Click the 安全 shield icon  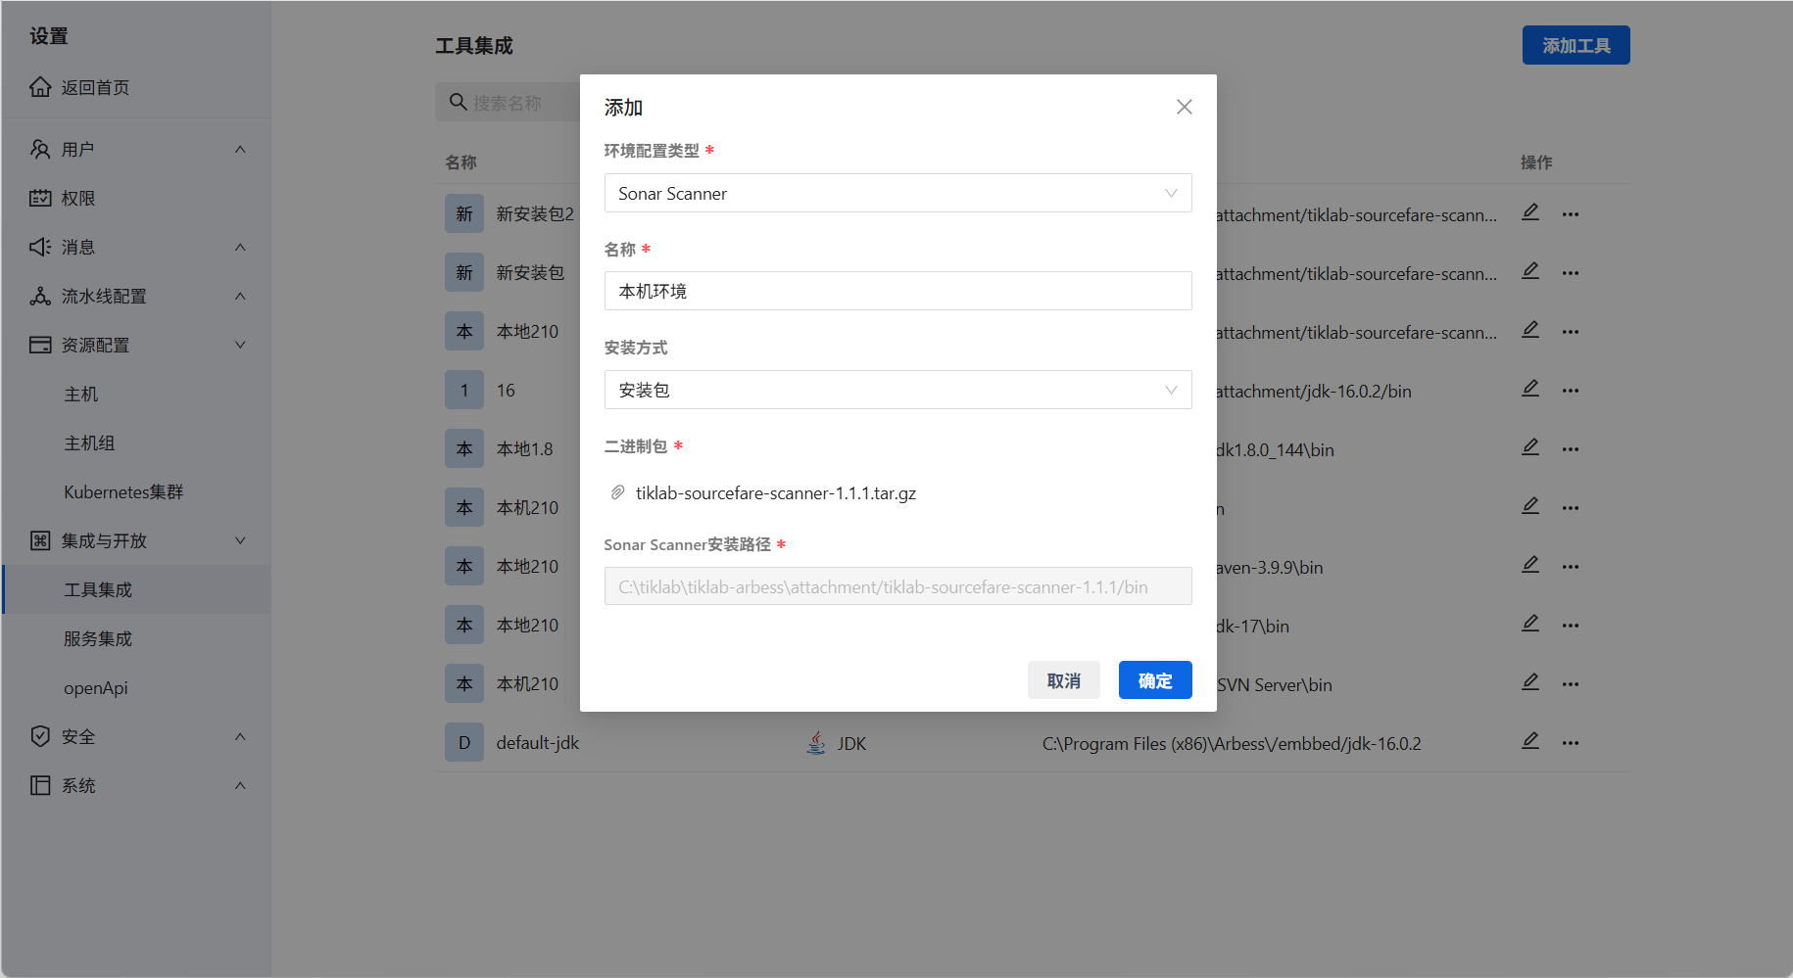[x=40, y=736]
